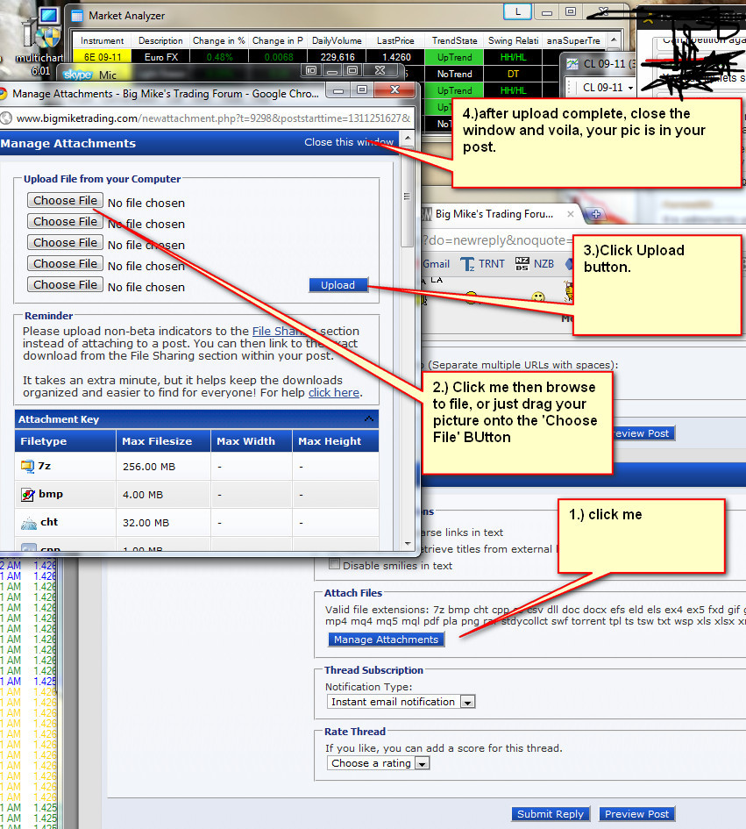
Task: Open the Gmail bookmark
Action: [436, 264]
